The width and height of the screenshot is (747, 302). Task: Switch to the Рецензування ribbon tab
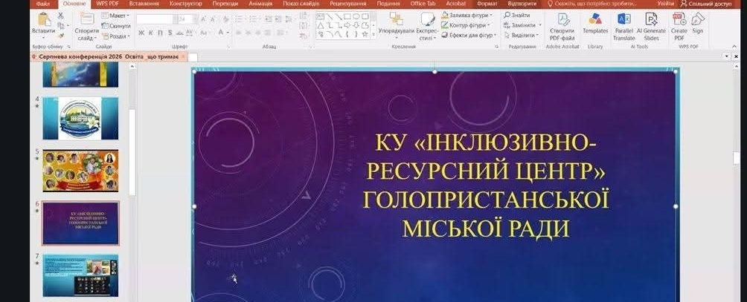tap(347, 4)
